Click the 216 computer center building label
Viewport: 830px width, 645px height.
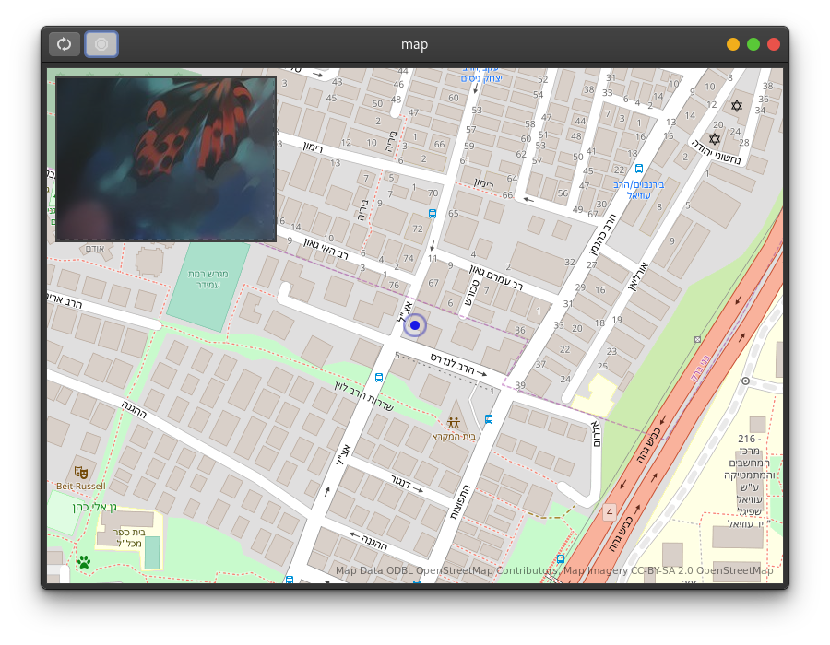click(x=749, y=481)
